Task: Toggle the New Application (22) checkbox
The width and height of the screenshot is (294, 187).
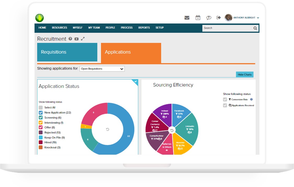Action: [41, 113]
